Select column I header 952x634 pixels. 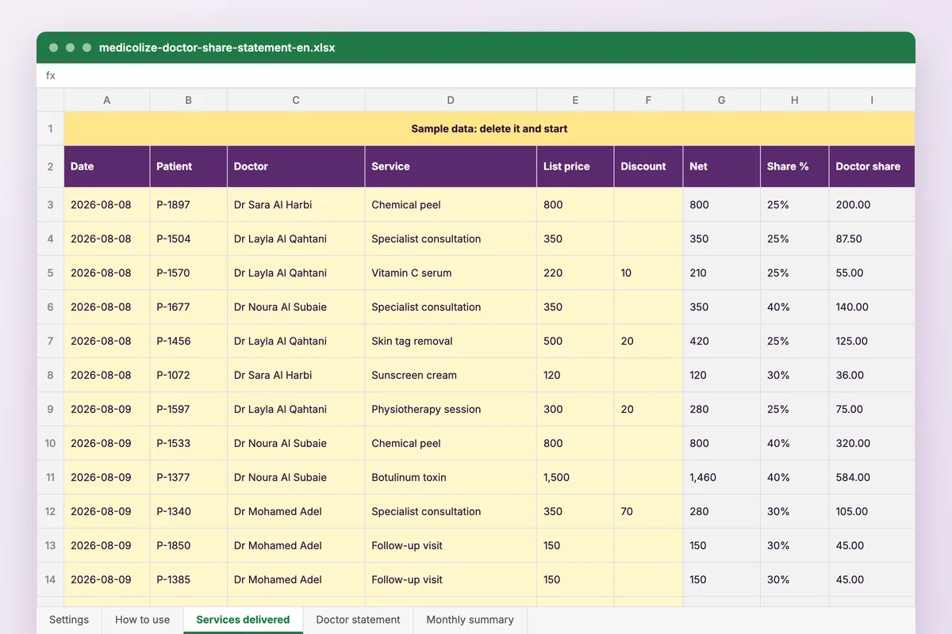872,100
